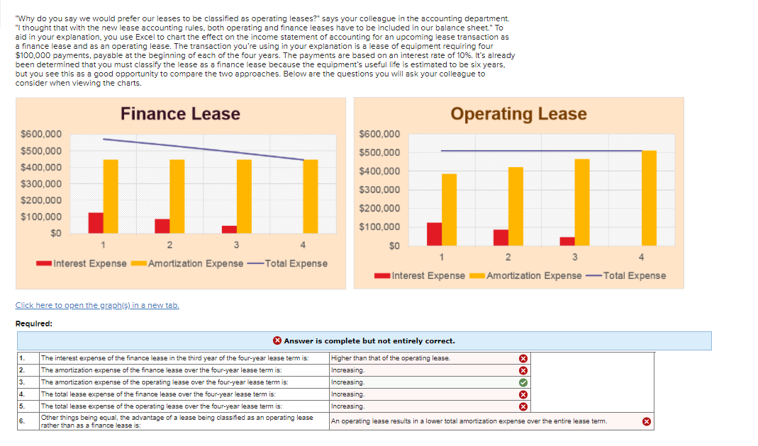Click the 'Answer is complete but not entirely correct.' banner

tap(364, 341)
